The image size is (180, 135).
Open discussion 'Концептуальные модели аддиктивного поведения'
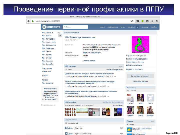click(x=91, y=92)
